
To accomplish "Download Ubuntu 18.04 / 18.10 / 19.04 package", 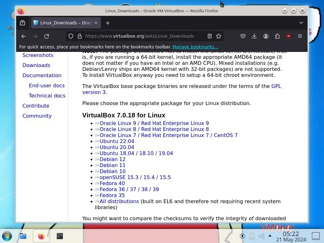I will (136, 153).
